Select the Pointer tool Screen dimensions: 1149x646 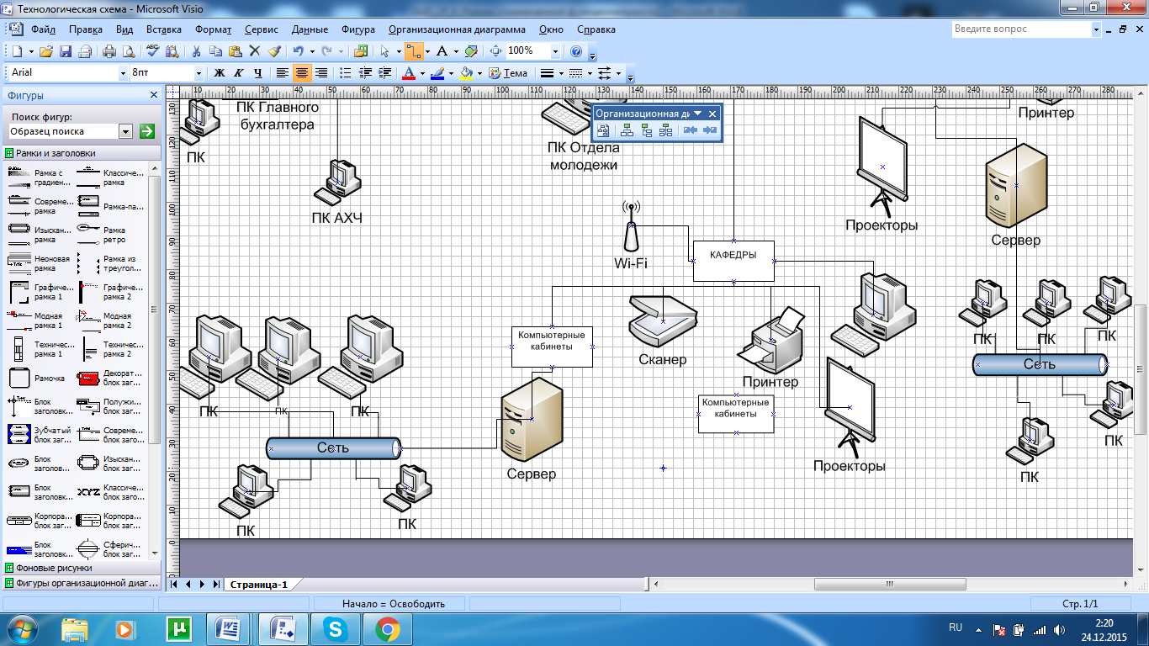(x=384, y=51)
